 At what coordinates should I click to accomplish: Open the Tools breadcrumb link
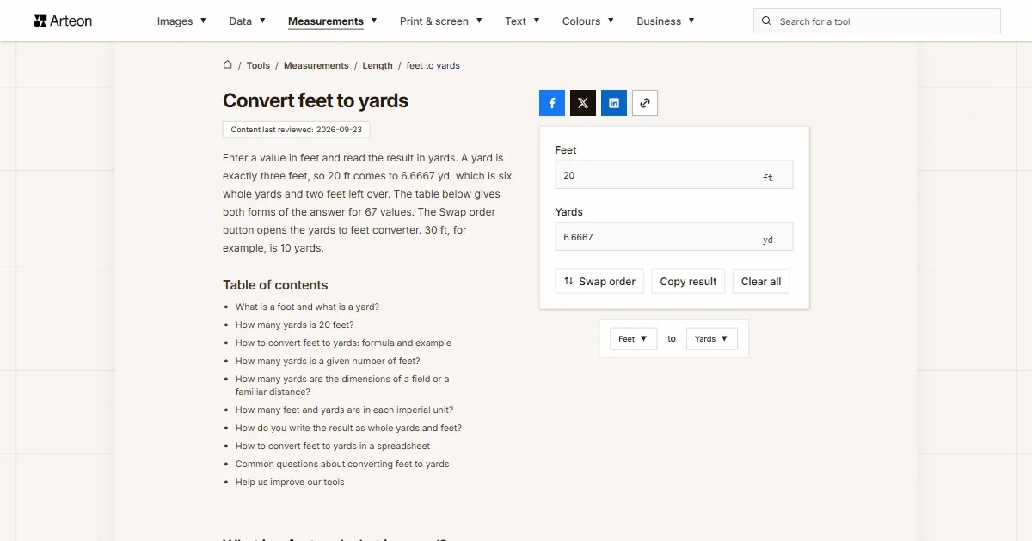(258, 65)
